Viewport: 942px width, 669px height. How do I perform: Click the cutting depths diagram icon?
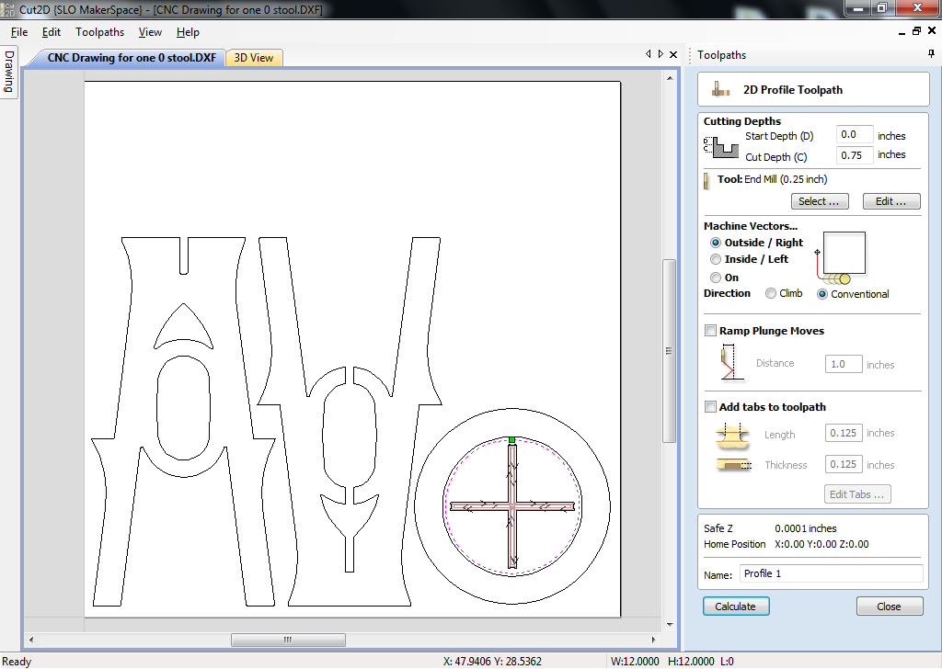click(x=721, y=147)
